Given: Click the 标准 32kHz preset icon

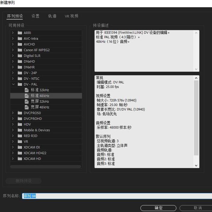Looking at the screenshot, I should pos(27,90).
